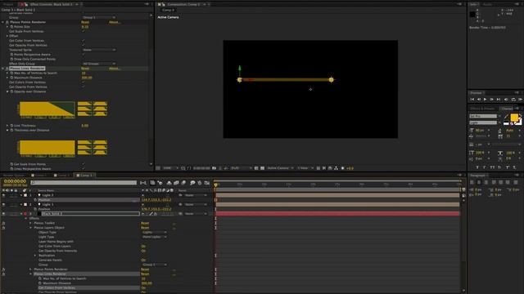Collapse the Opacity over Distance property
This screenshot has height=294, width=524.
pyautogui.click(x=7, y=91)
